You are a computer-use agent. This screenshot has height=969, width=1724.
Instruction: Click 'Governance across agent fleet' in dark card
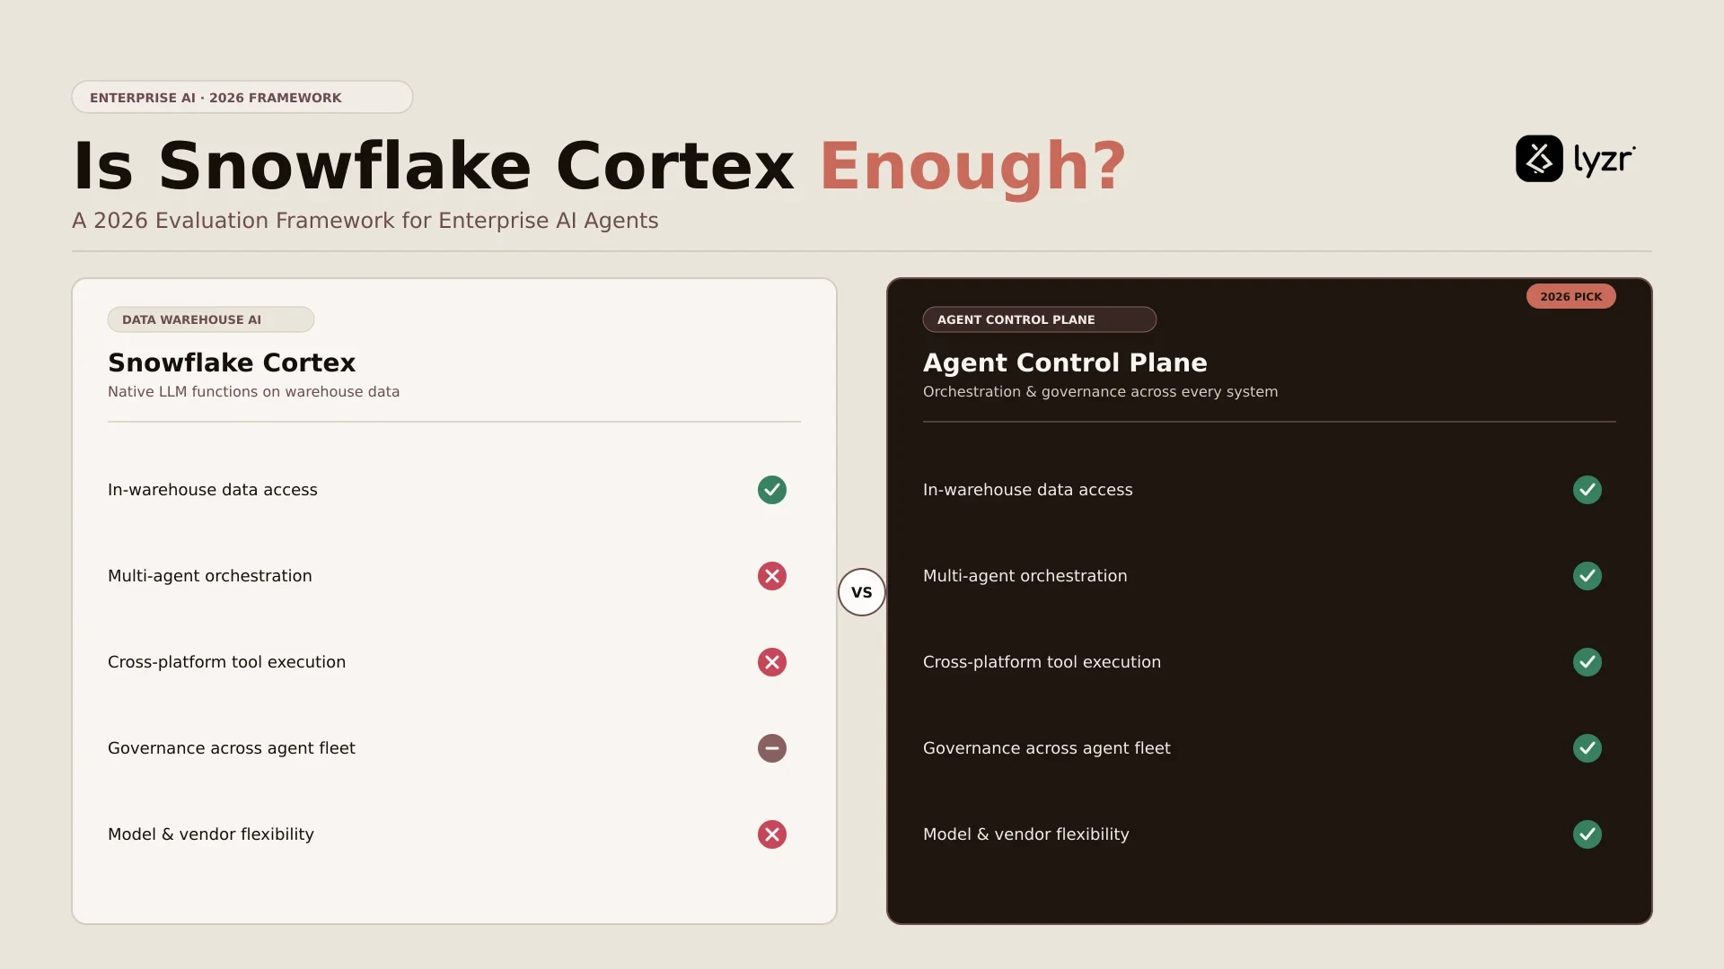1047,748
